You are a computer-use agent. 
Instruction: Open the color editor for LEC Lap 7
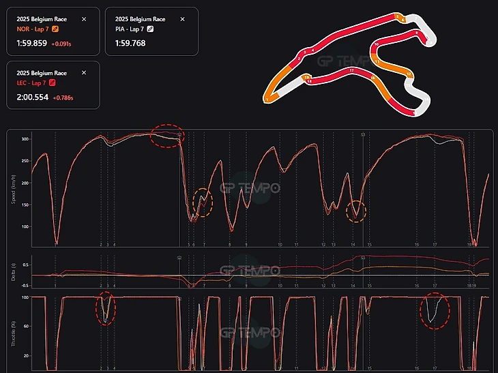coord(53,83)
